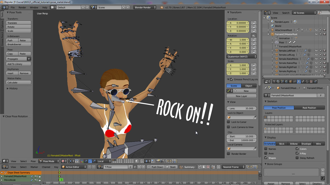
Task: Toggle visibility eye of female.RightFoot
Action: (316, 67)
